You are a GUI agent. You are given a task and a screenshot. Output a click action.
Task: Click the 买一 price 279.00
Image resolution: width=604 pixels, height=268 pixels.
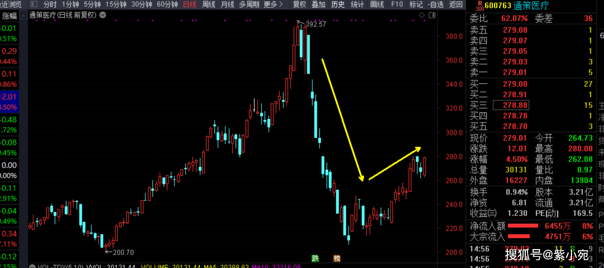[x=515, y=84]
